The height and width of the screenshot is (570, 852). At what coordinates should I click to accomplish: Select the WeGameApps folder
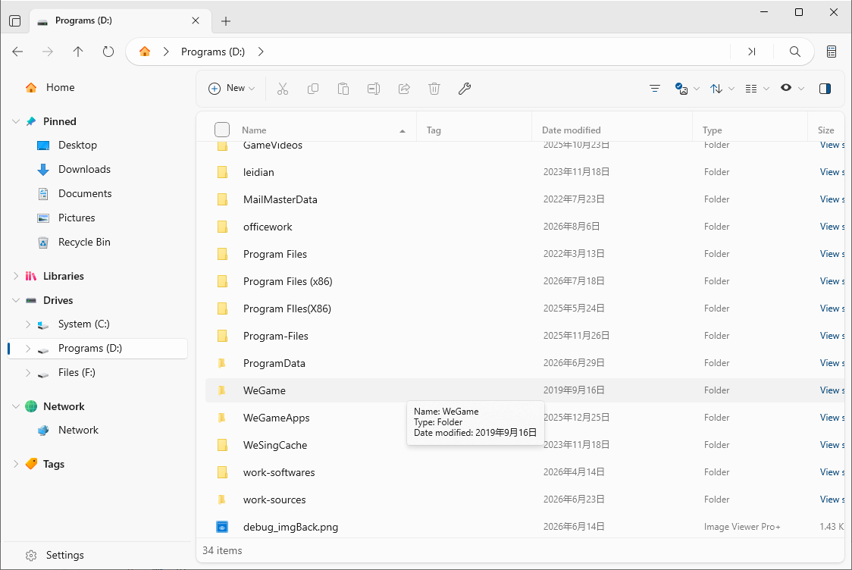(277, 418)
